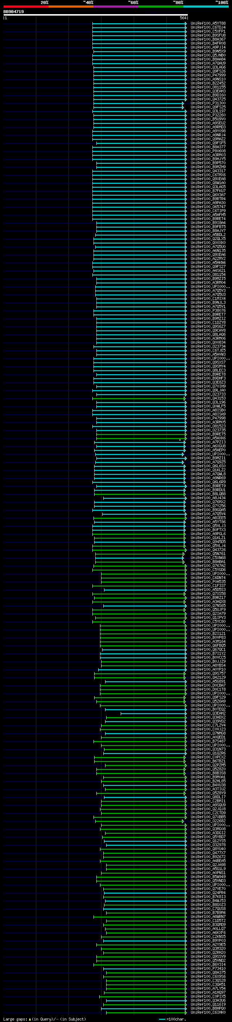
Task: Click alignment bar for UniRef100_B8A367
Action: pos(139,39)
